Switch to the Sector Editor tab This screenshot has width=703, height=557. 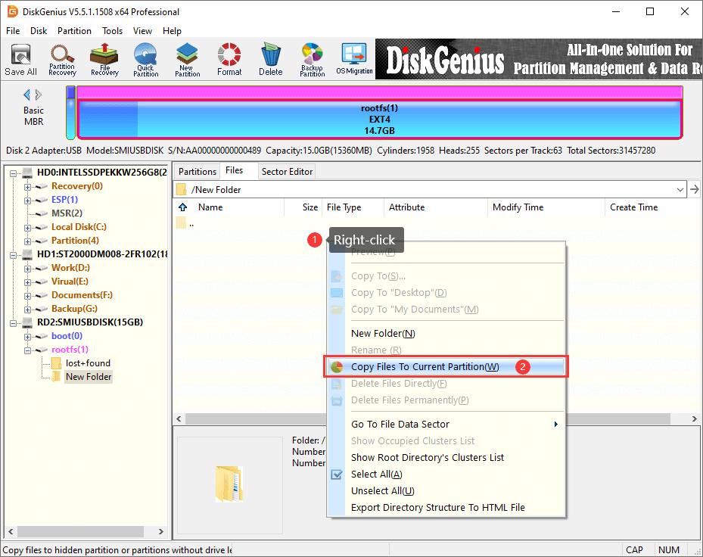coord(287,171)
